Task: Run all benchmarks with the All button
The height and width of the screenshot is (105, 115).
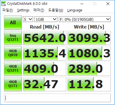Action: 13,23
